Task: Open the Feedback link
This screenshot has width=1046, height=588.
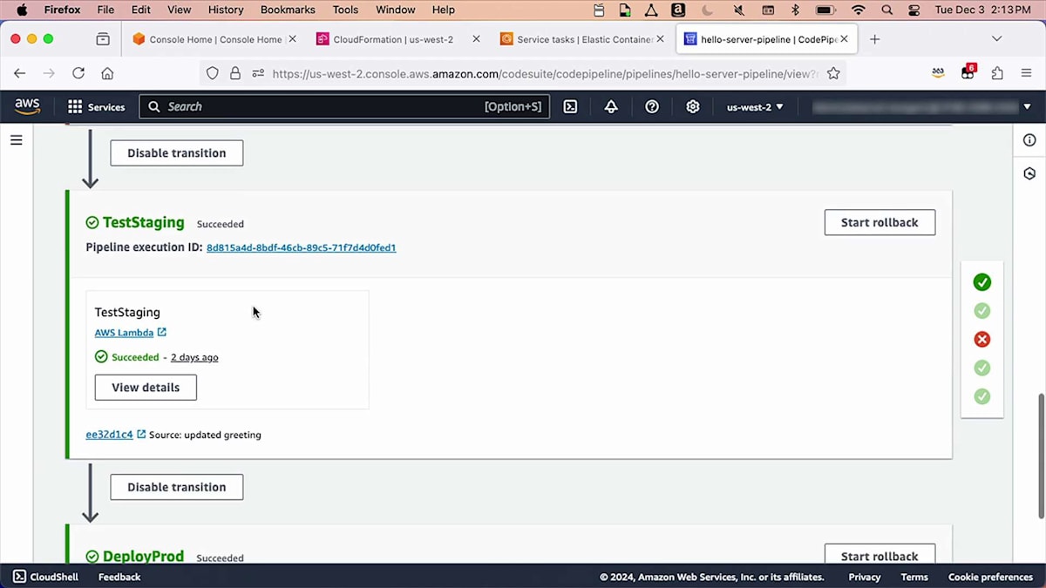Action: pyautogui.click(x=119, y=577)
